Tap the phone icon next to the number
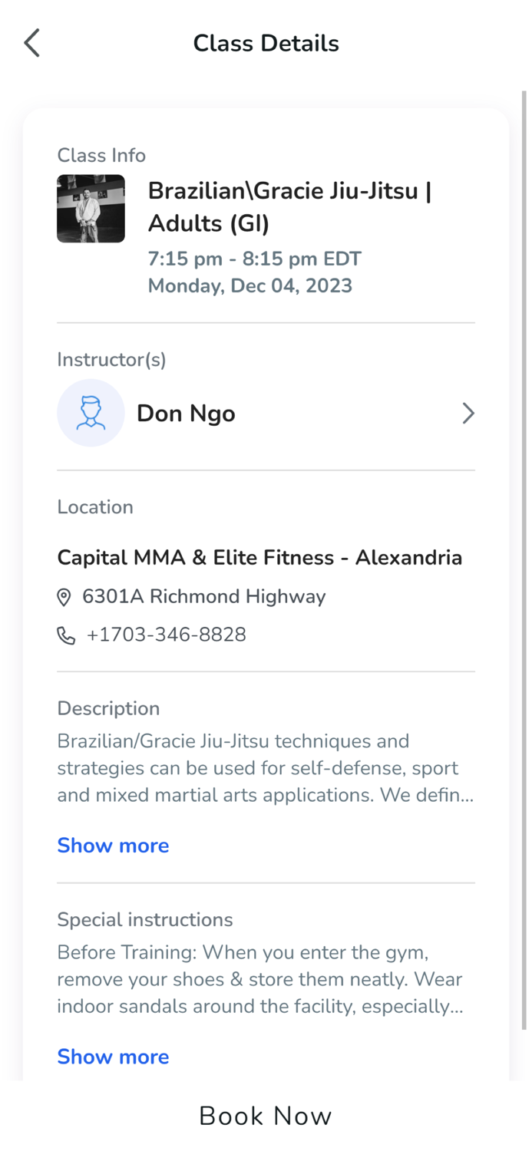The width and height of the screenshot is (532, 1151). pos(65,635)
